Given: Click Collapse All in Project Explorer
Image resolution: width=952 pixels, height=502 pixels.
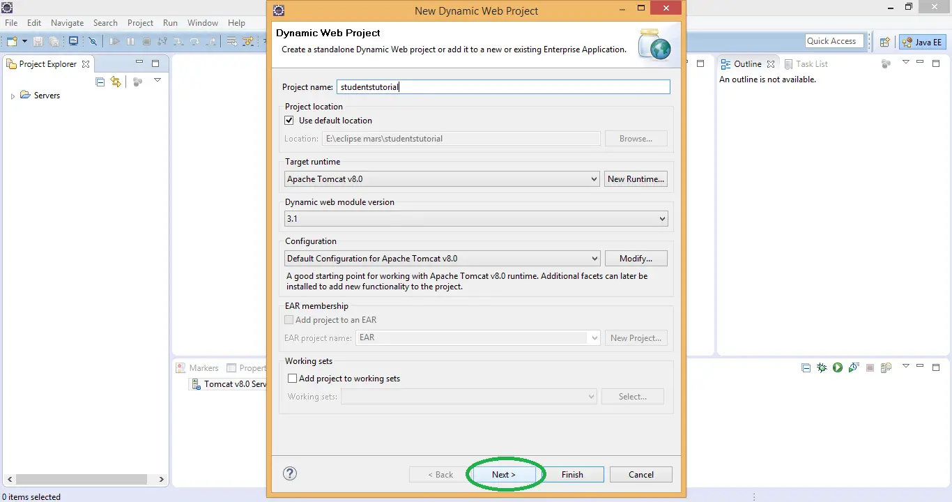Looking at the screenshot, I should coord(100,82).
